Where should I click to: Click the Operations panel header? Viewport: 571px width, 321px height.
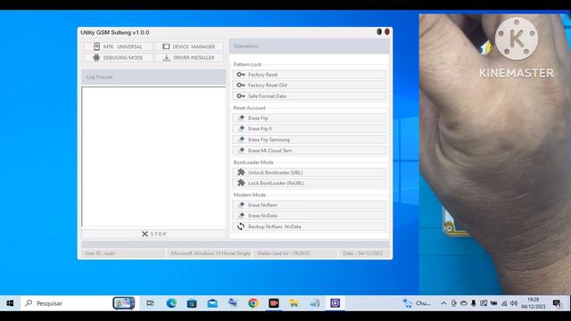[x=310, y=46]
